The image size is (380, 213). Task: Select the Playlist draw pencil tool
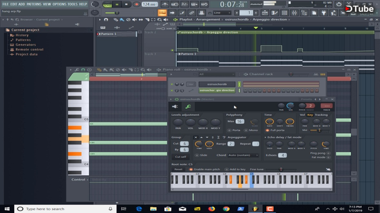pyautogui.click(x=116, y=20)
